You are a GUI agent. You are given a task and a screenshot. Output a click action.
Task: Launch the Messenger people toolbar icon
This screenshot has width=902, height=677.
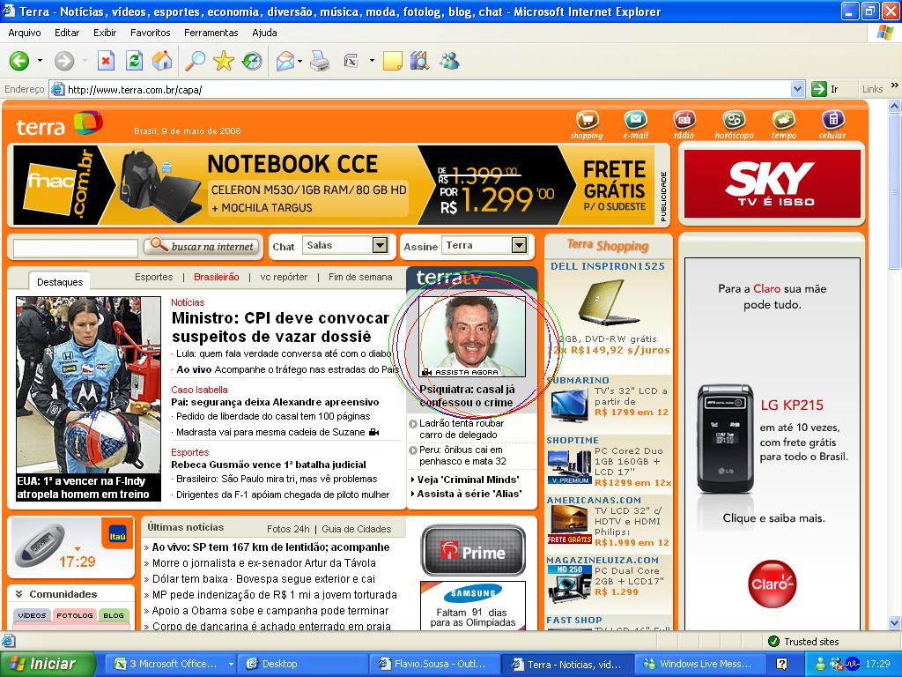coord(449,61)
